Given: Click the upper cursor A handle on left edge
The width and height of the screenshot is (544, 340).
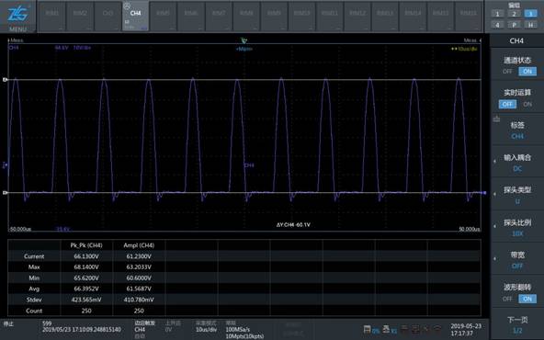Looking at the screenshot, I should tap(6, 79).
